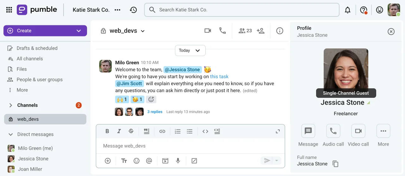405x176 pixels.
Task: Add a new reaction to the message
Action: click(151, 99)
